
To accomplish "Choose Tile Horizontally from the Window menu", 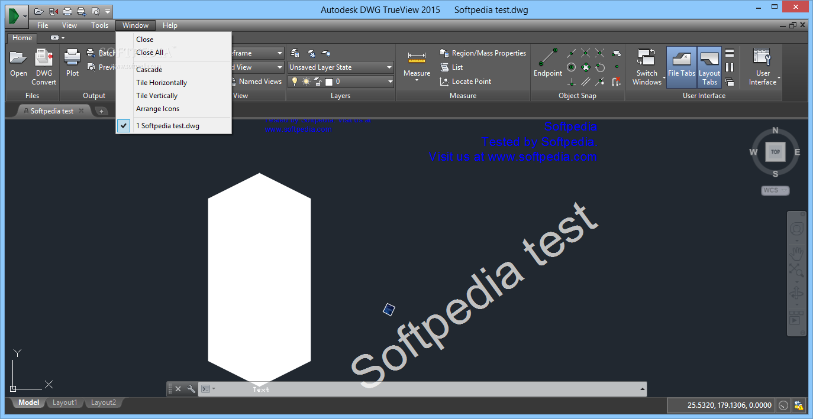I will point(173,83).
